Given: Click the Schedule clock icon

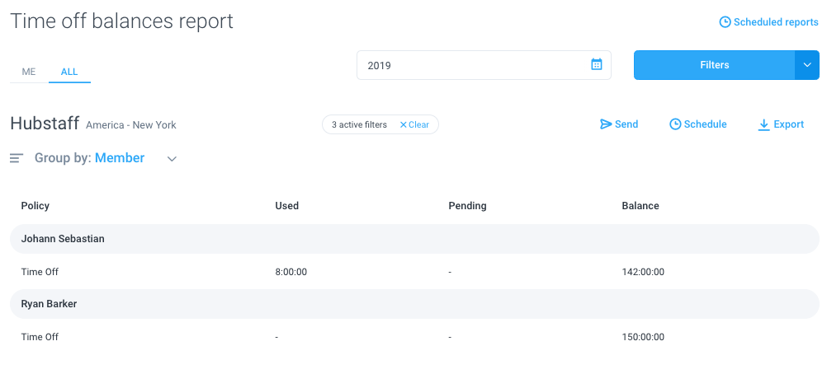Looking at the screenshot, I should [x=675, y=124].
